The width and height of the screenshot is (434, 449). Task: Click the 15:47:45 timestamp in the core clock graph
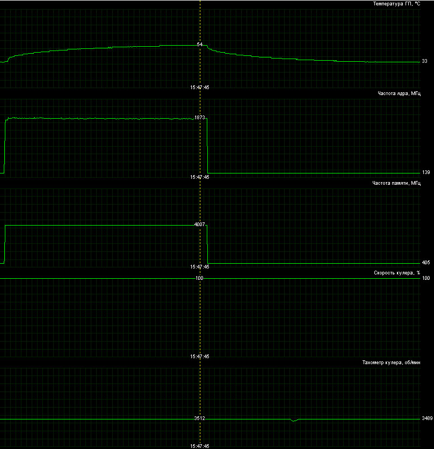(200, 177)
